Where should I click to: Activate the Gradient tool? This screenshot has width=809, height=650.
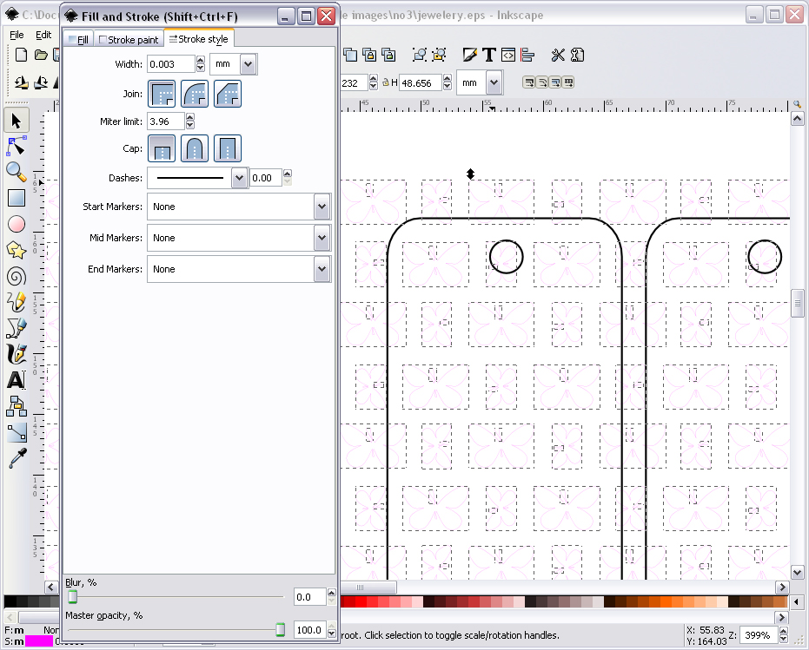click(x=17, y=432)
